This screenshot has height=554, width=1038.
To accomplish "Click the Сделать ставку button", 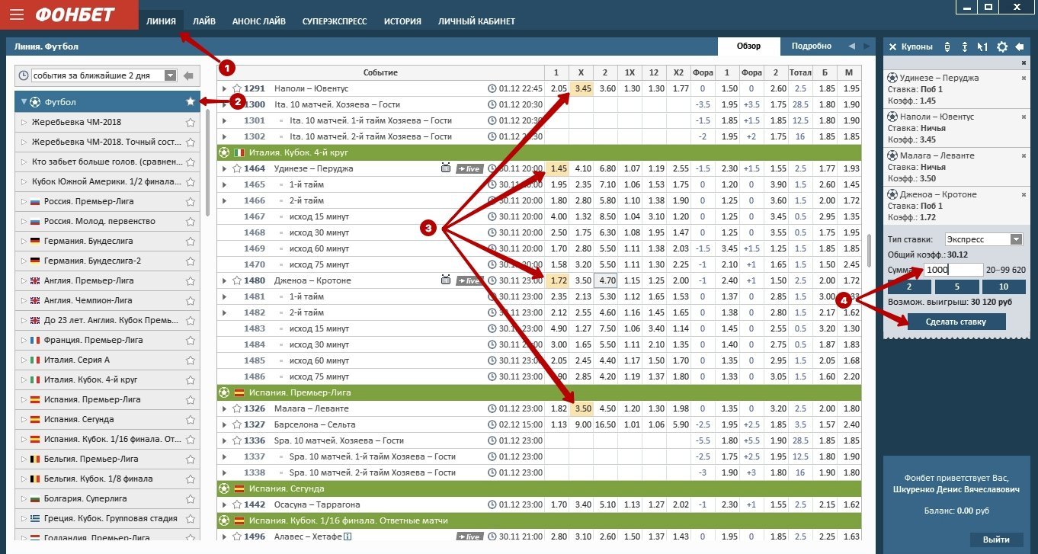I will pyautogui.click(x=956, y=322).
